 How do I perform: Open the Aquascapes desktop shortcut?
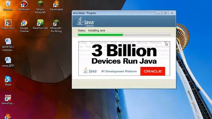tap(56, 5)
